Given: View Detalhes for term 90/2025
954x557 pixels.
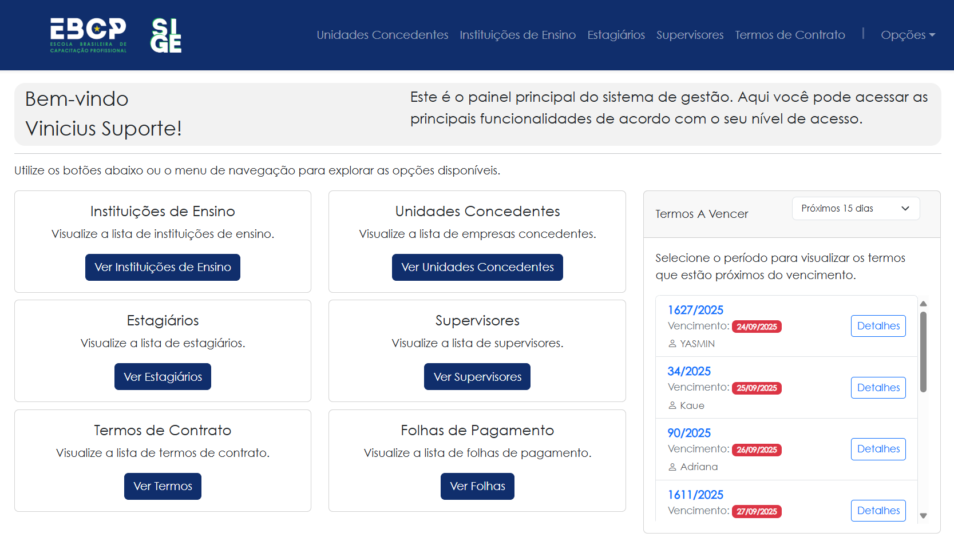Looking at the screenshot, I should click(x=878, y=449).
